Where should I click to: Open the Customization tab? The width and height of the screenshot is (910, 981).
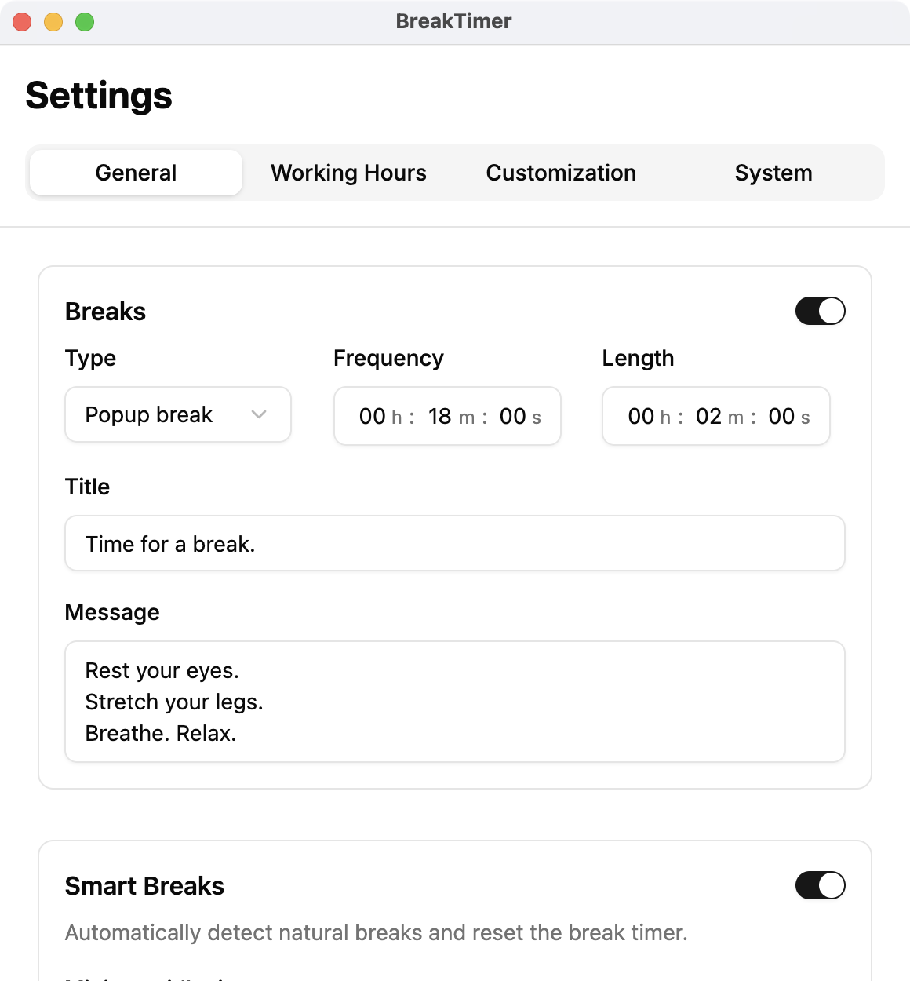click(561, 173)
